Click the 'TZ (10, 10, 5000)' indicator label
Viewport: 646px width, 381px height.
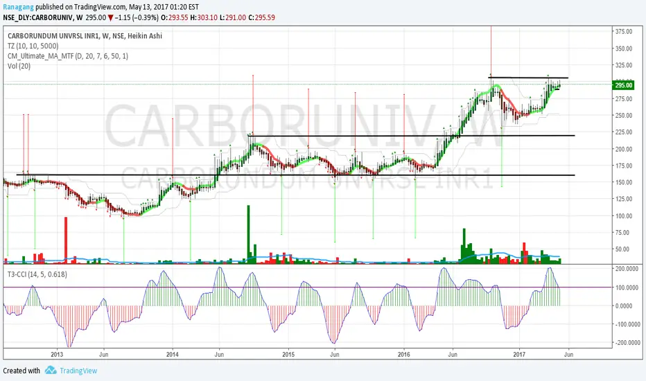33,46
